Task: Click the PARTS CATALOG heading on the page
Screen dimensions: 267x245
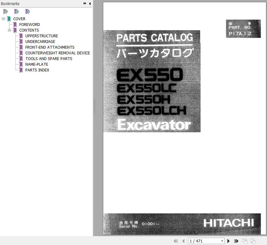Action: coord(155,38)
